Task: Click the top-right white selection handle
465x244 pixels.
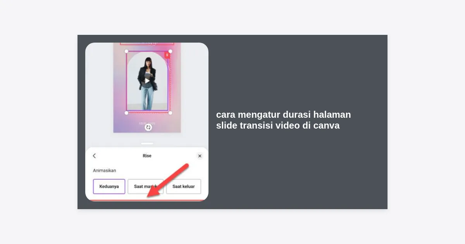Action: (170, 51)
